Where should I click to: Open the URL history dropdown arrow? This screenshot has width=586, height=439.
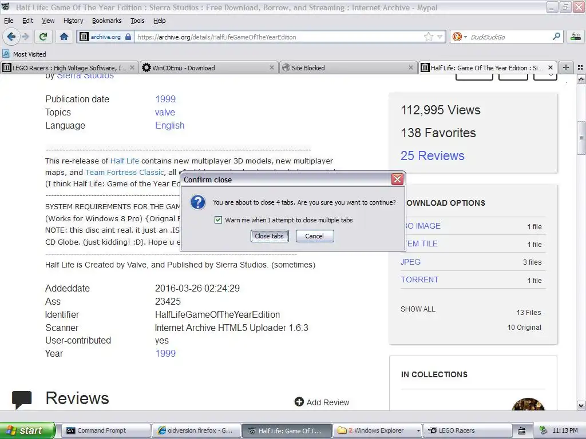(440, 37)
